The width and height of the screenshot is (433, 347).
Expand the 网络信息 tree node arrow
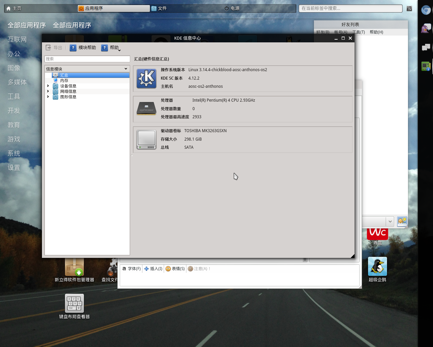coord(48,91)
